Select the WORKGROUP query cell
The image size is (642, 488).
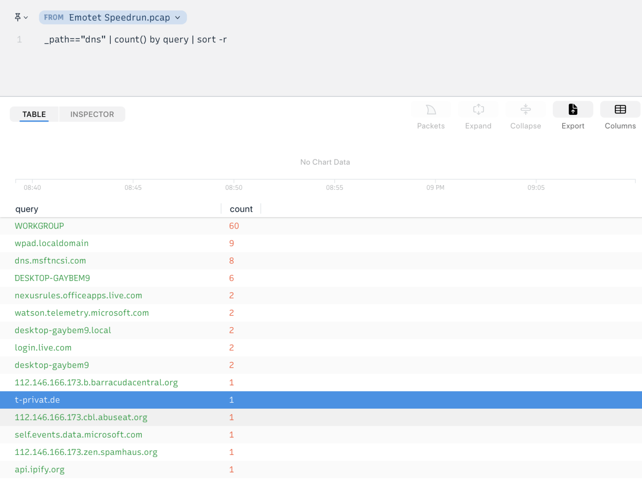(x=39, y=226)
